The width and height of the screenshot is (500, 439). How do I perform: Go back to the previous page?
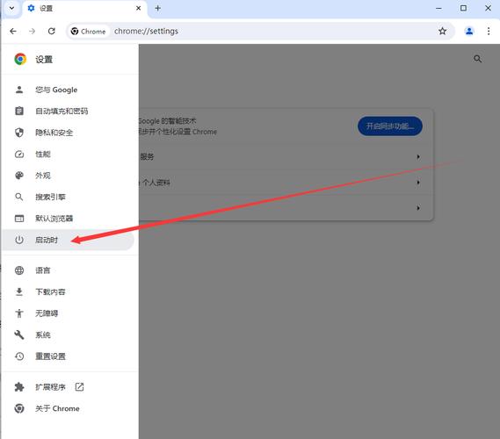pos(13,32)
